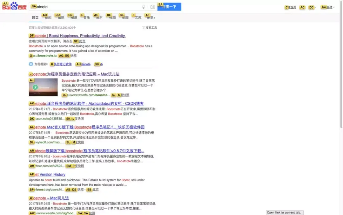
Task: Open the www.waerfa.com/tag/boo... URL
Action: pyautogui.click(x=52, y=213)
